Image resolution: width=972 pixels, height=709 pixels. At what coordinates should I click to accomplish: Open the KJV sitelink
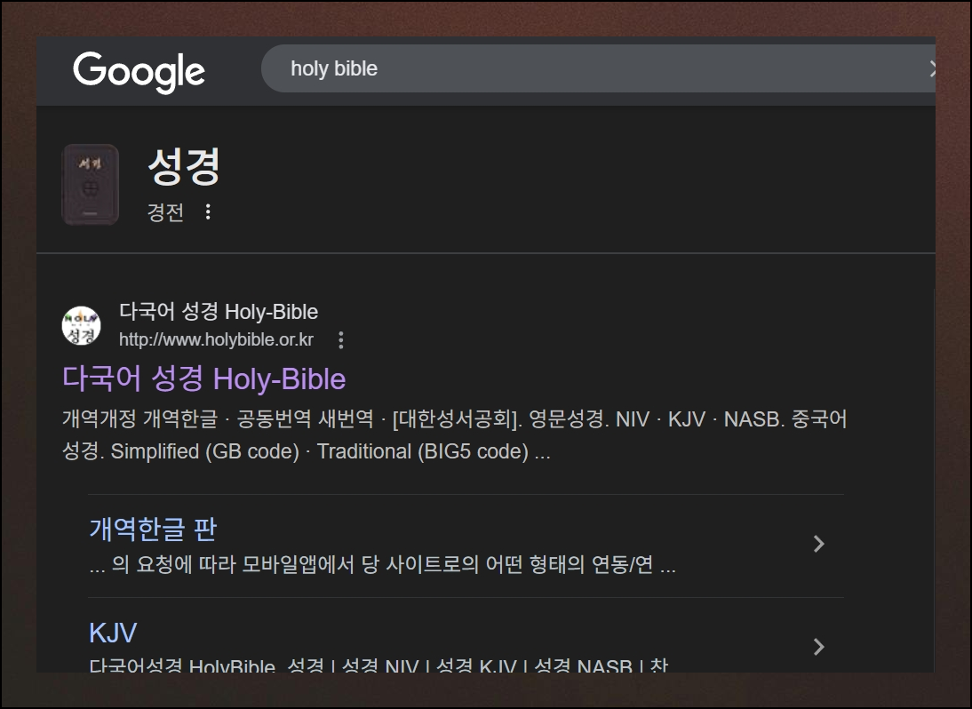click(x=113, y=633)
